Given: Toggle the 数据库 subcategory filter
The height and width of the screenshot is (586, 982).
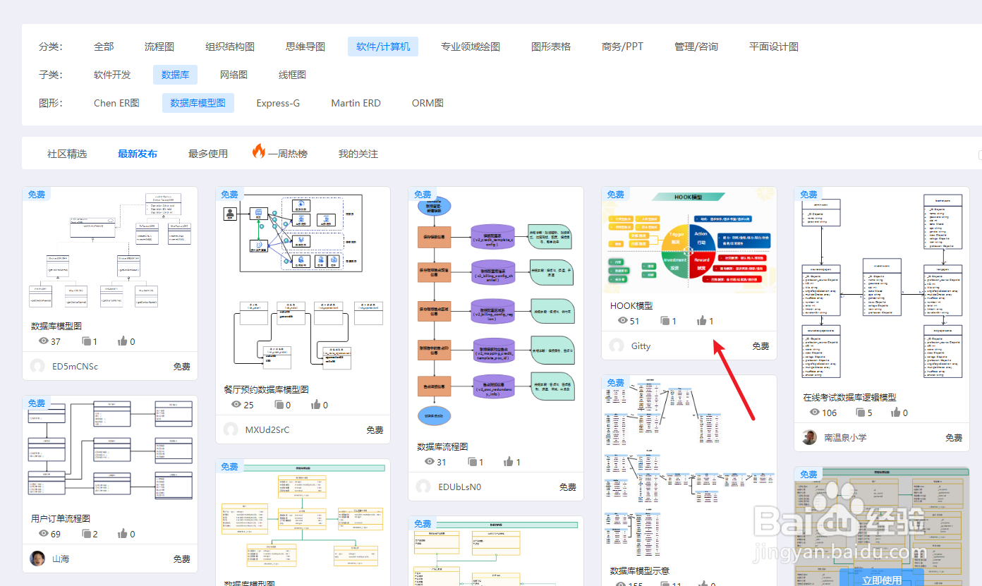Looking at the screenshot, I should click(x=175, y=74).
